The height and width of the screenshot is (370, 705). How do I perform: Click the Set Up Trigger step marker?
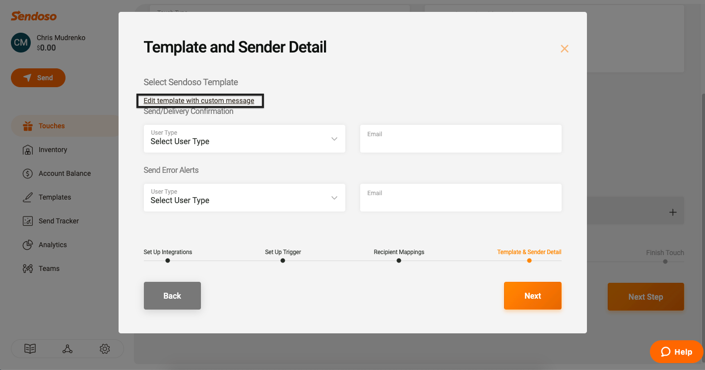(x=283, y=261)
